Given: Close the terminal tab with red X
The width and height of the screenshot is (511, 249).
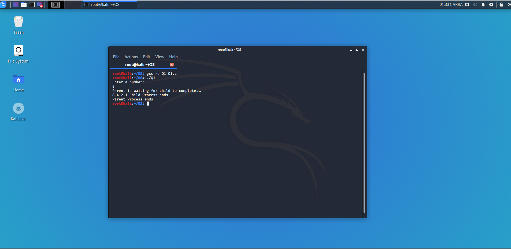Looking at the screenshot, I should click(x=172, y=65).
